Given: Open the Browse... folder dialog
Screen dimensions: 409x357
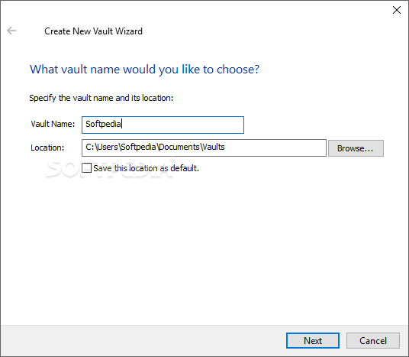Looking at the screenshot, I should tap(356, 148).
